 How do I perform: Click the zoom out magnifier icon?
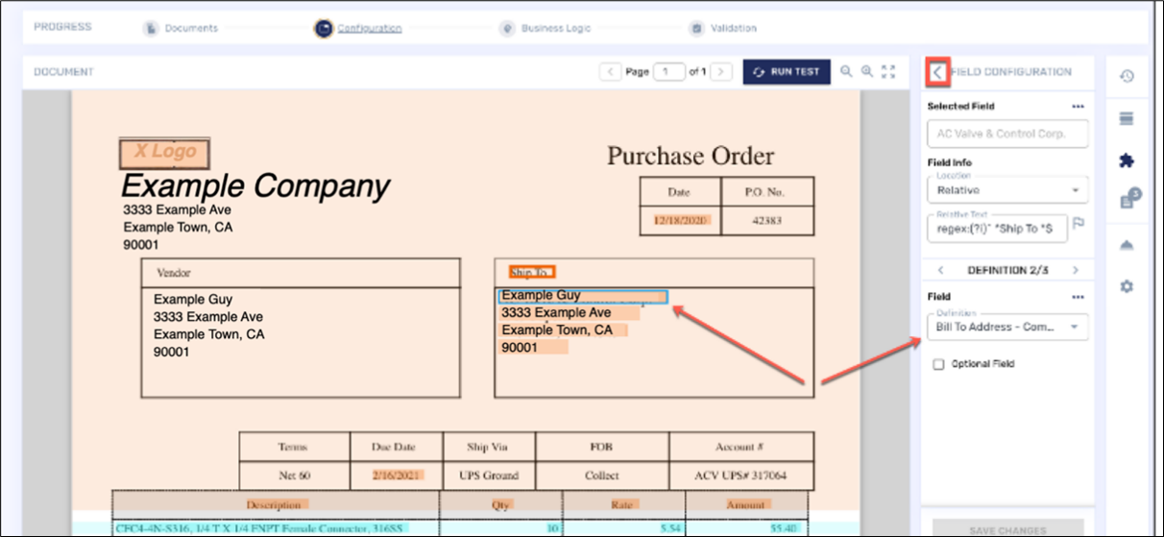point(846,71)
